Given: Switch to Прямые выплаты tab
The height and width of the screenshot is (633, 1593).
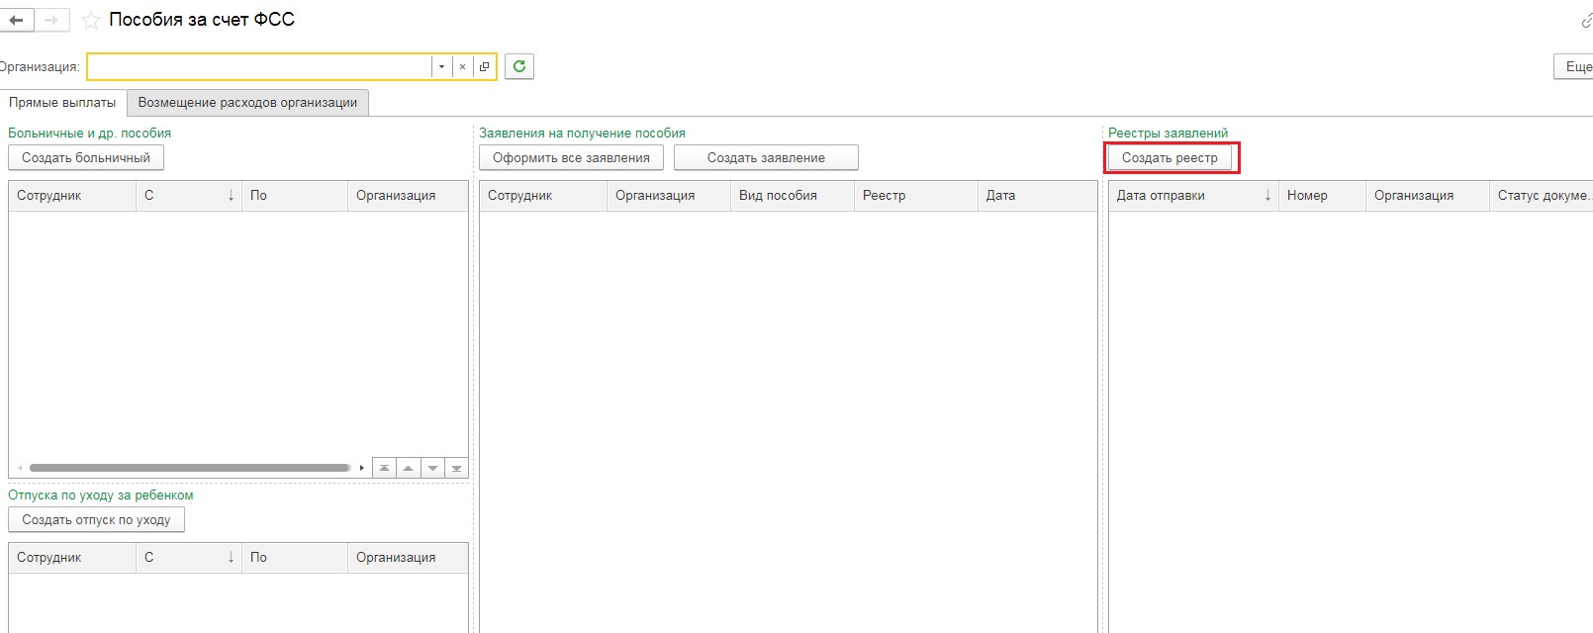Looking at the screenshot, I should click(62, 102).
